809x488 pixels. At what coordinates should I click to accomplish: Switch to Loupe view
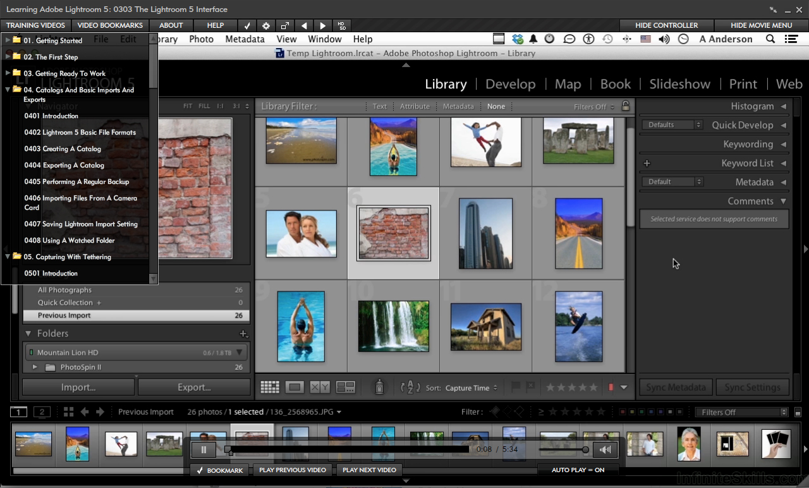click(295, 387)
